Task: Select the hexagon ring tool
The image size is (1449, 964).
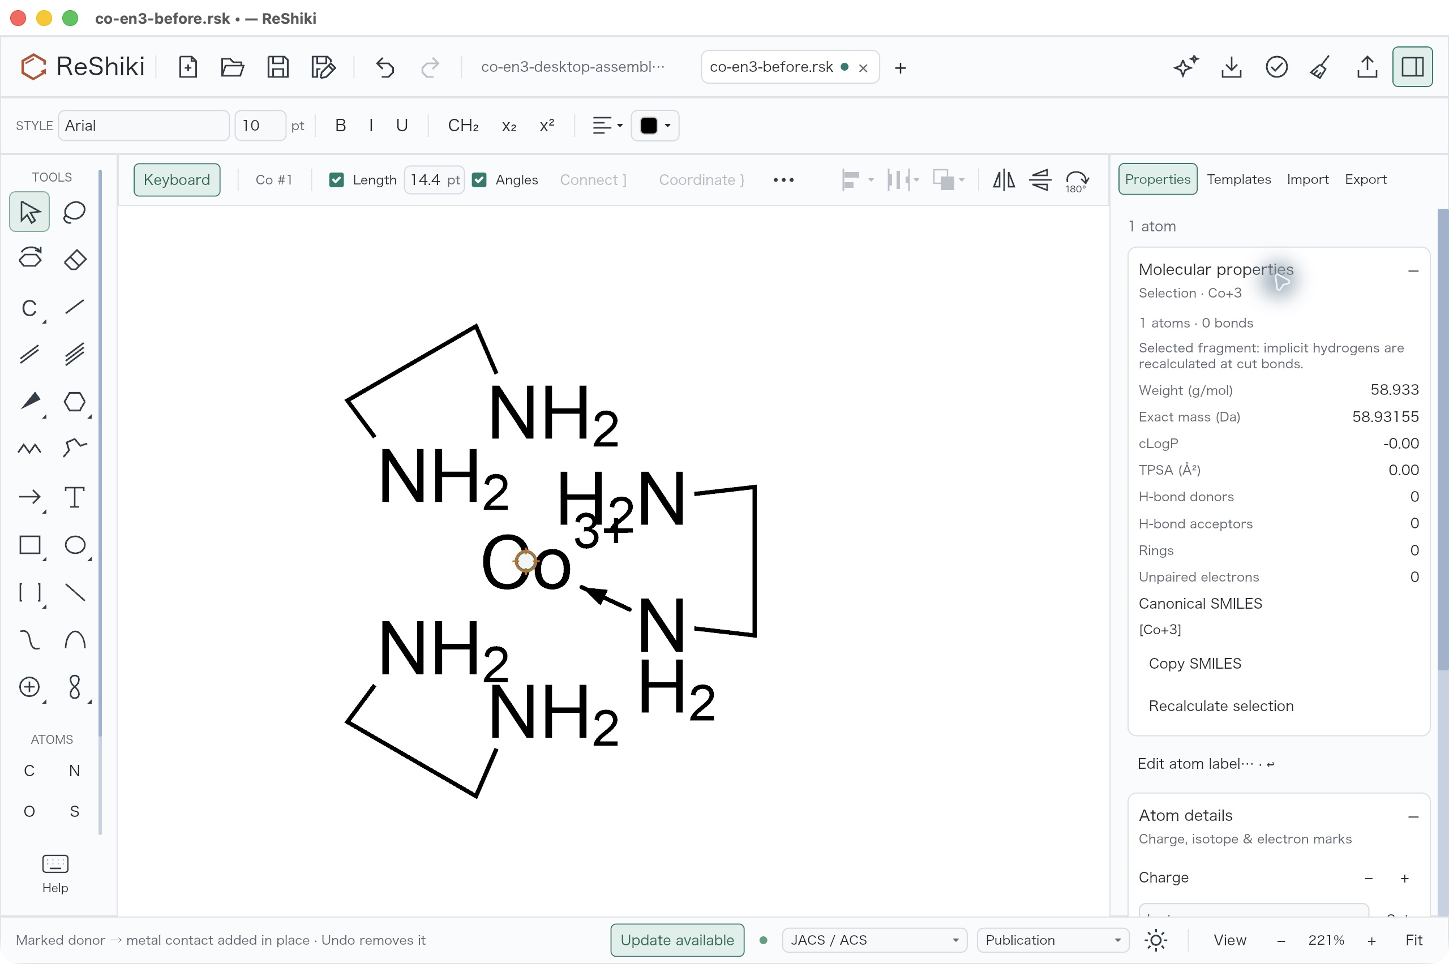Action: pyautogui.click(x=74, y=402)
